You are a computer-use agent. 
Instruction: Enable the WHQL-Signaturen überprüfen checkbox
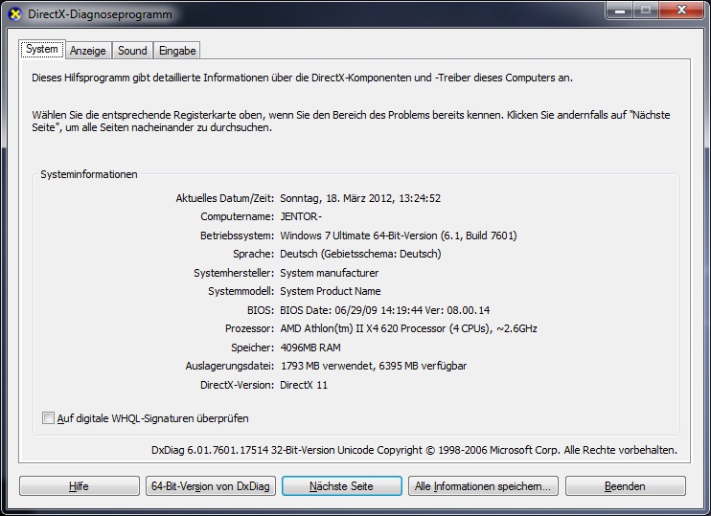click(x=48, y=417)
